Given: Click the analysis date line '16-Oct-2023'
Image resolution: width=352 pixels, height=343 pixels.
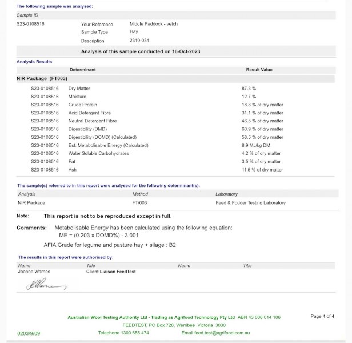Looking at the screenshot, I should pos(141,51).
